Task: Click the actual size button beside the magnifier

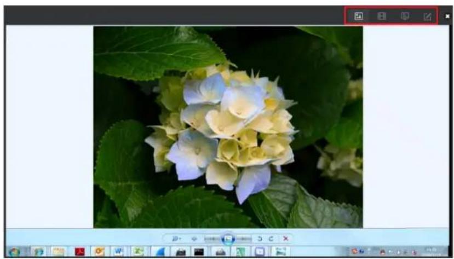Action: (x=194, y=238)
